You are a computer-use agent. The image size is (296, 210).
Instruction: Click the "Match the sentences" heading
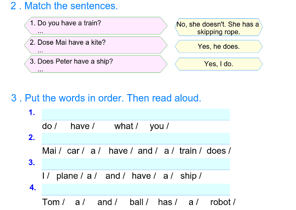[71, 6]
